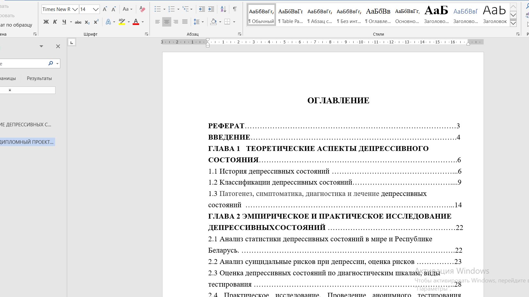Go to ДЕПРЕССИВНЫХ С... heading in navigation

26,124
